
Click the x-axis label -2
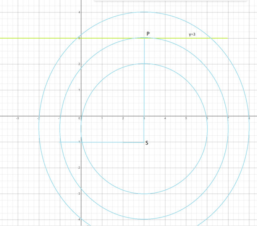[x=39, y=118]
